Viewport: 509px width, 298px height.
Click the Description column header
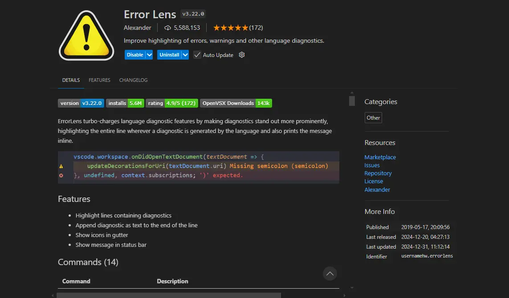[x=172, y=281]
